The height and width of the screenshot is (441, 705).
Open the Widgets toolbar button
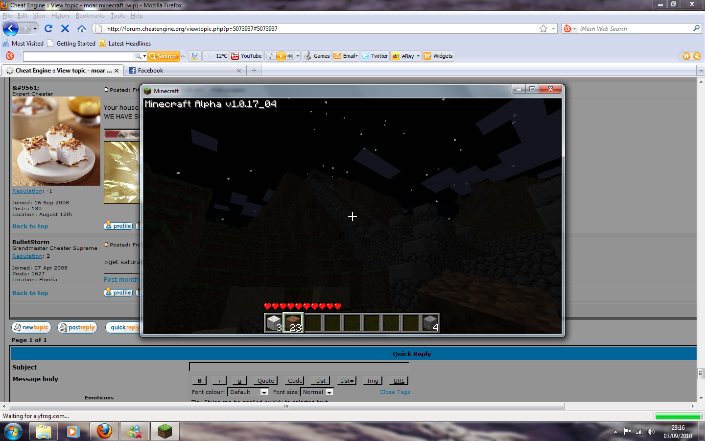tap(438, 56)
